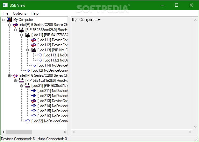Select the [Loc112] DeviceConnected row text

tap(53, 45)
